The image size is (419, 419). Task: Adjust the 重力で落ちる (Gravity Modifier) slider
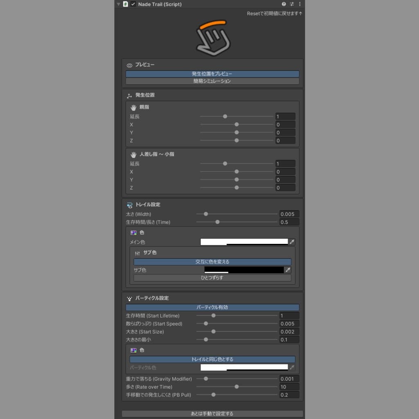coord(237,378)
